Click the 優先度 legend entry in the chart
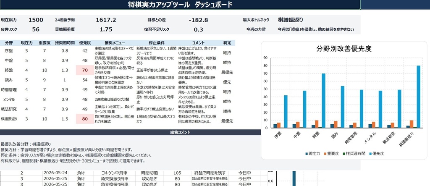The height and width of the screenshot is (186, 430). 376,154
